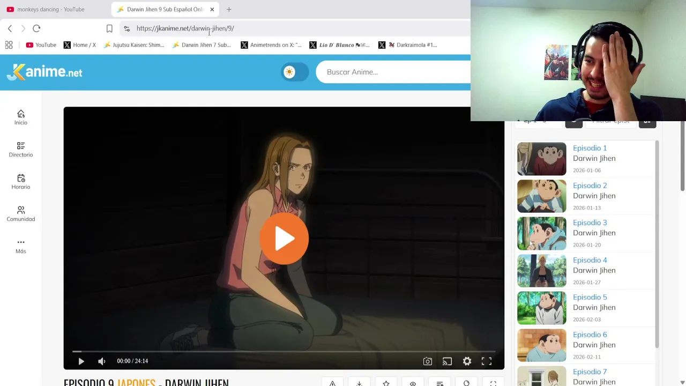Viewport: 686px width, 386px height.
Task: Open the browser apps grid icon
Action: tap(9, 45)
